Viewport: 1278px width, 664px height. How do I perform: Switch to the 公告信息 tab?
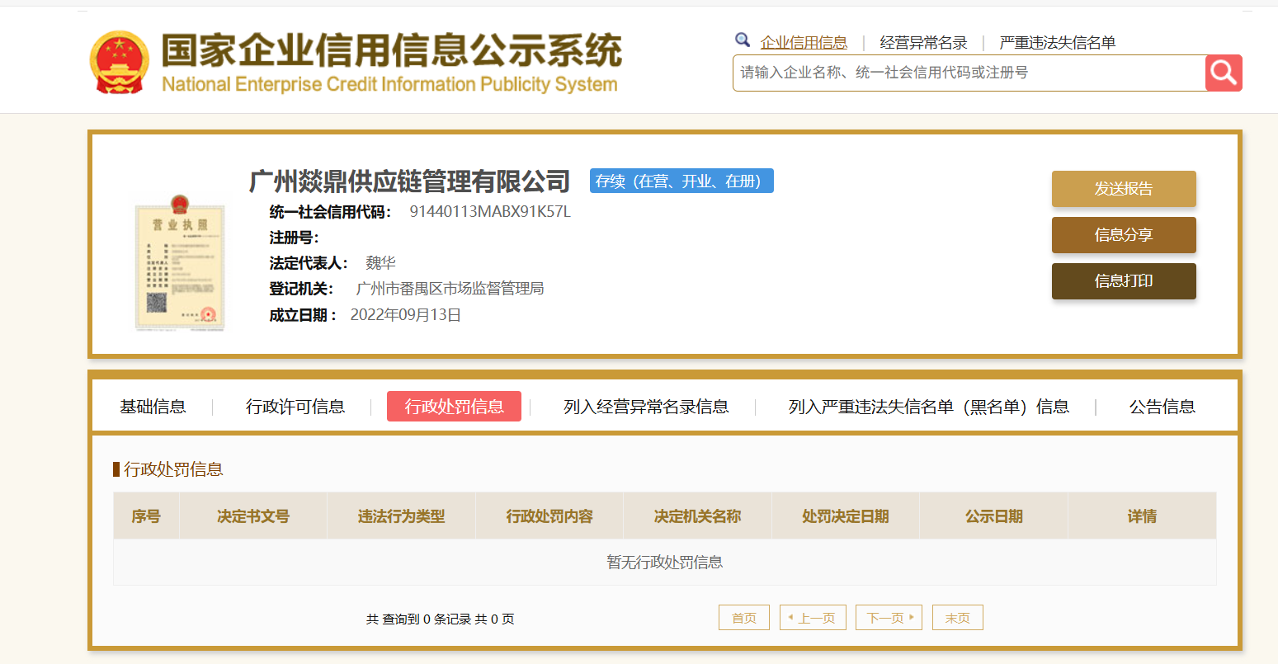(x=1162, y=407)
